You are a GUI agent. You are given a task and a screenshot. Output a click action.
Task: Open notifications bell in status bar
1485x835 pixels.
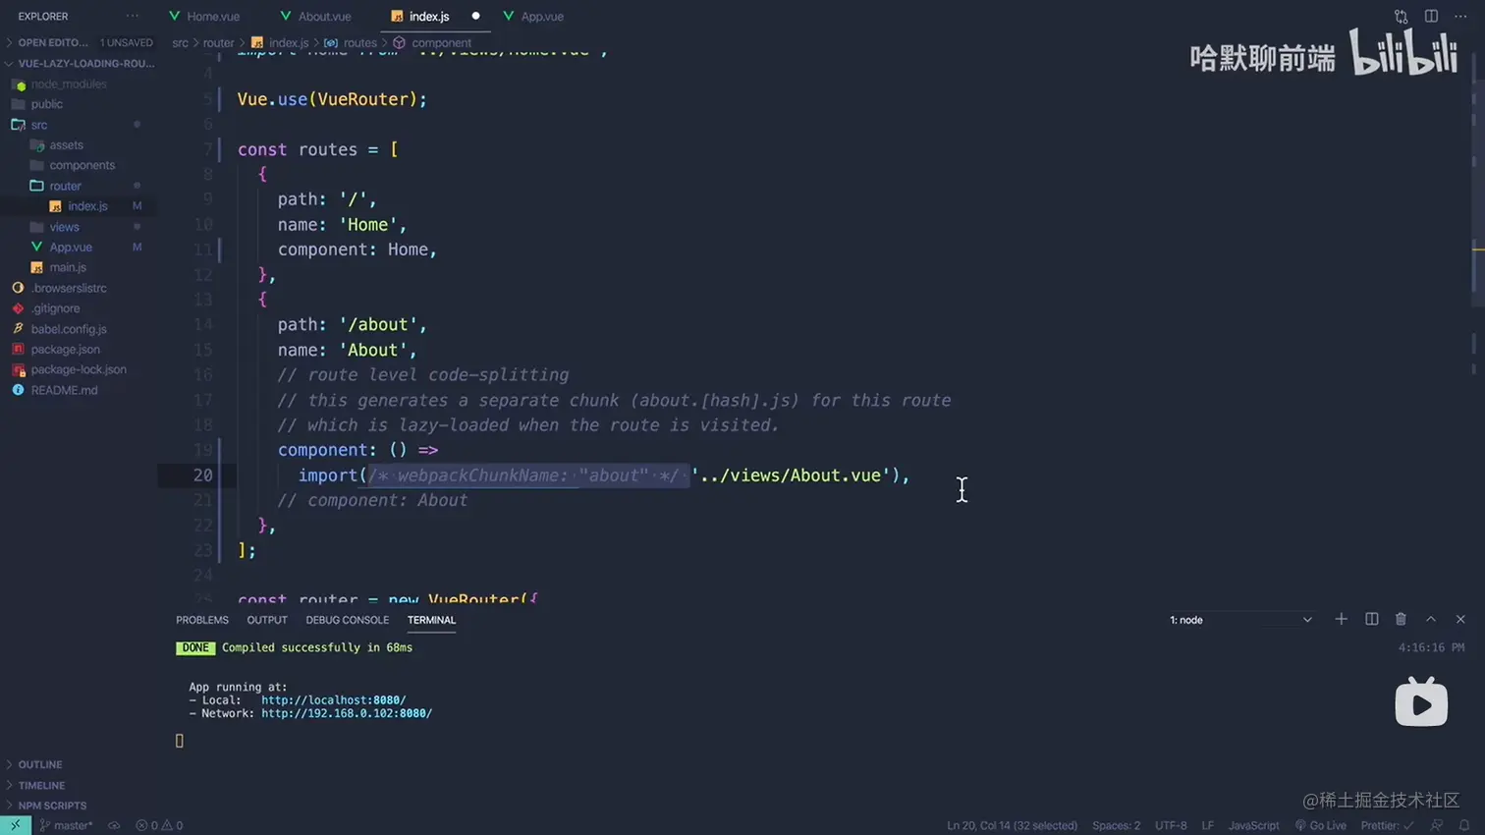pos(1464,825)
